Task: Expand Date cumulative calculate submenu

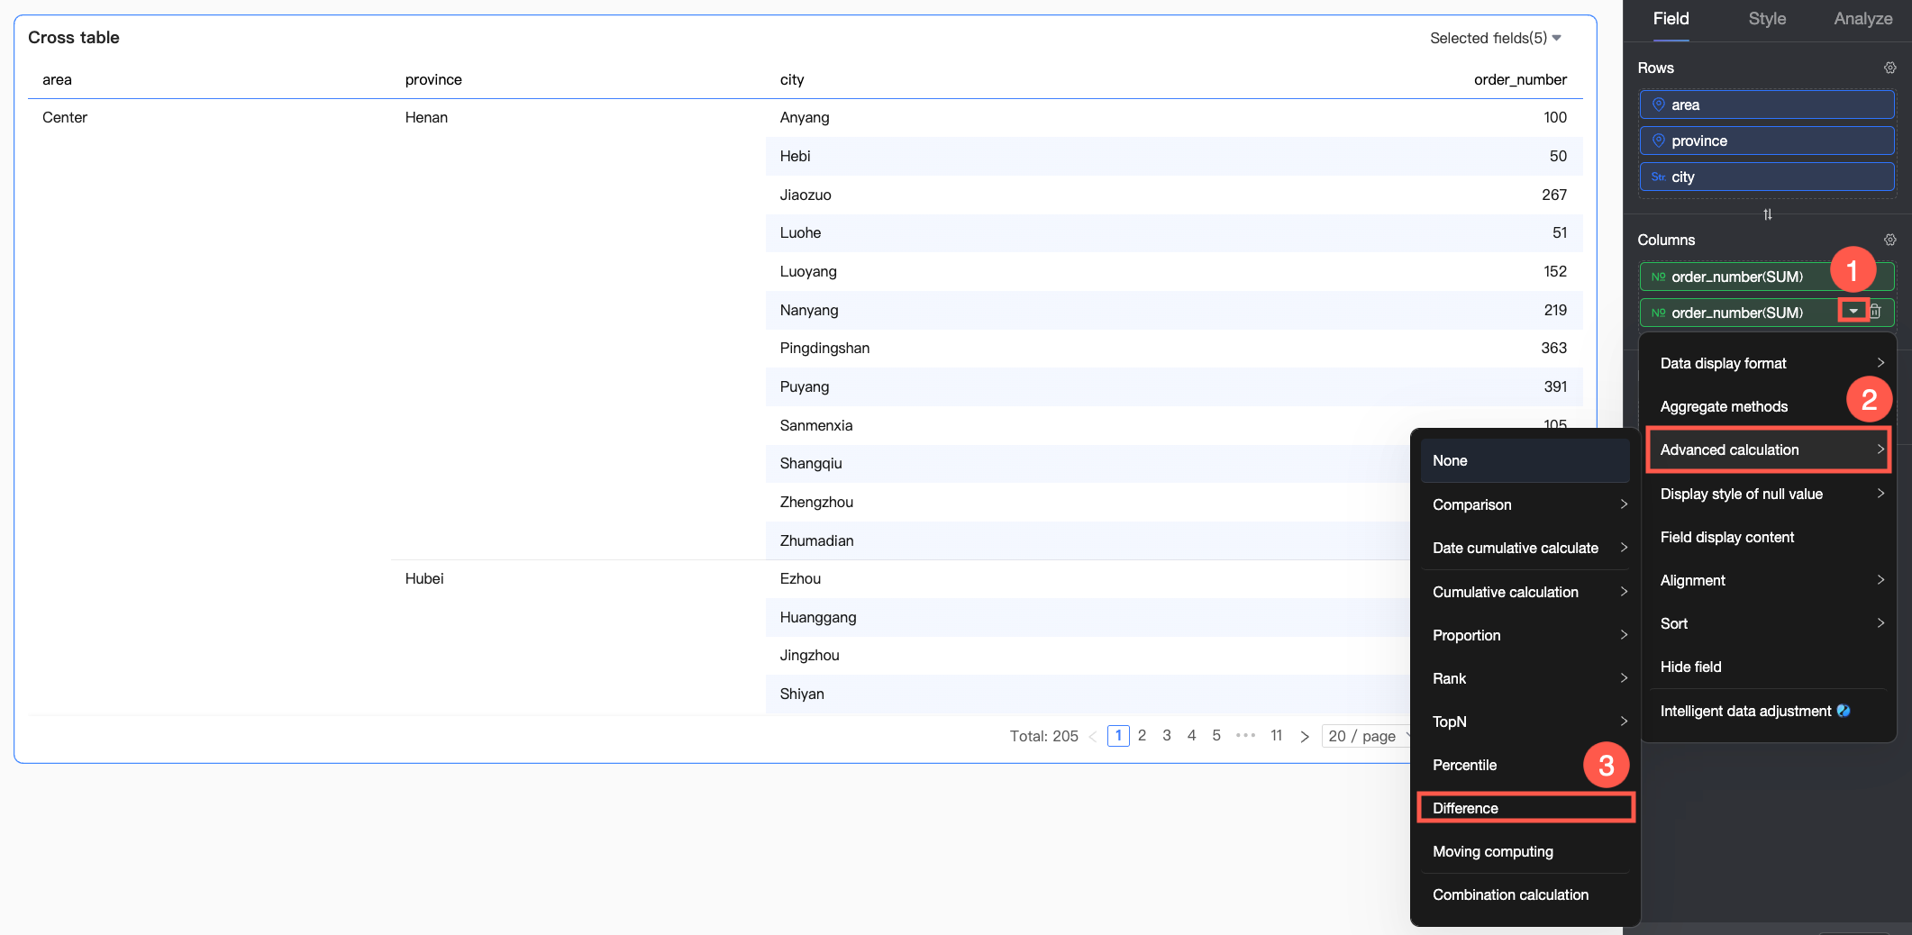Action: (x=1525, y=548)
